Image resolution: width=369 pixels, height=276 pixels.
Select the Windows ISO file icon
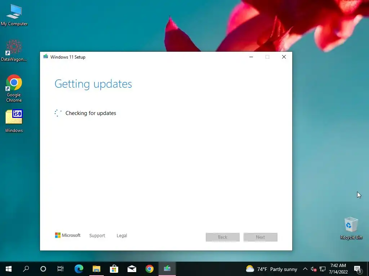click(14, 121)
